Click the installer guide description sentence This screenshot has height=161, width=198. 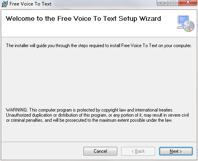coord(99,46)
